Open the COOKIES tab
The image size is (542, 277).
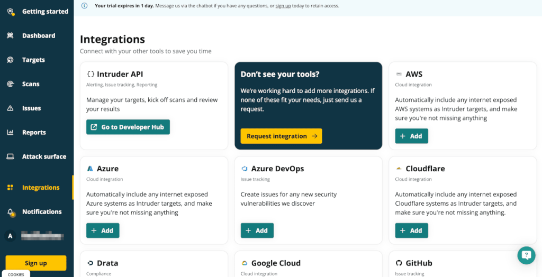pos(16,274)
